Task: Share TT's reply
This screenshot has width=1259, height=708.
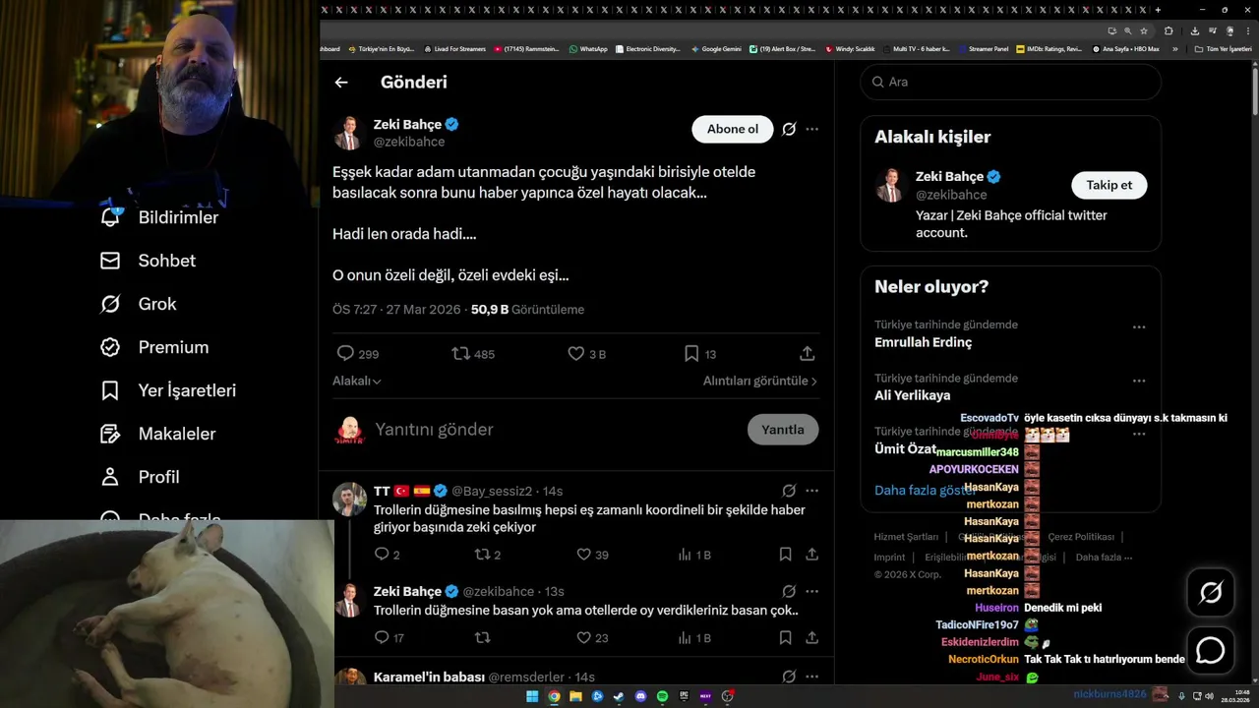Action: [x=812, y=555]
